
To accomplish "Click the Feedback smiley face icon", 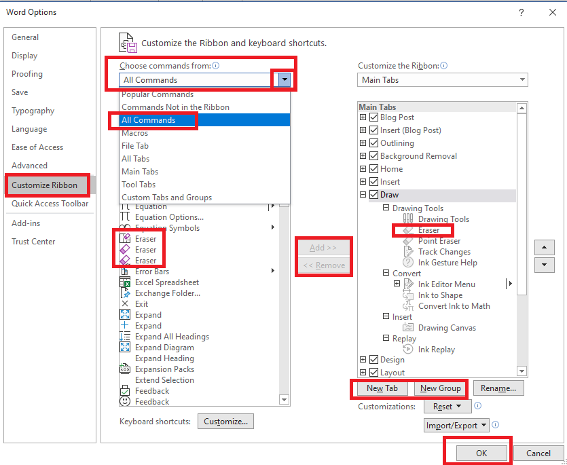I will pyautogui.click(x=125, y=401).
